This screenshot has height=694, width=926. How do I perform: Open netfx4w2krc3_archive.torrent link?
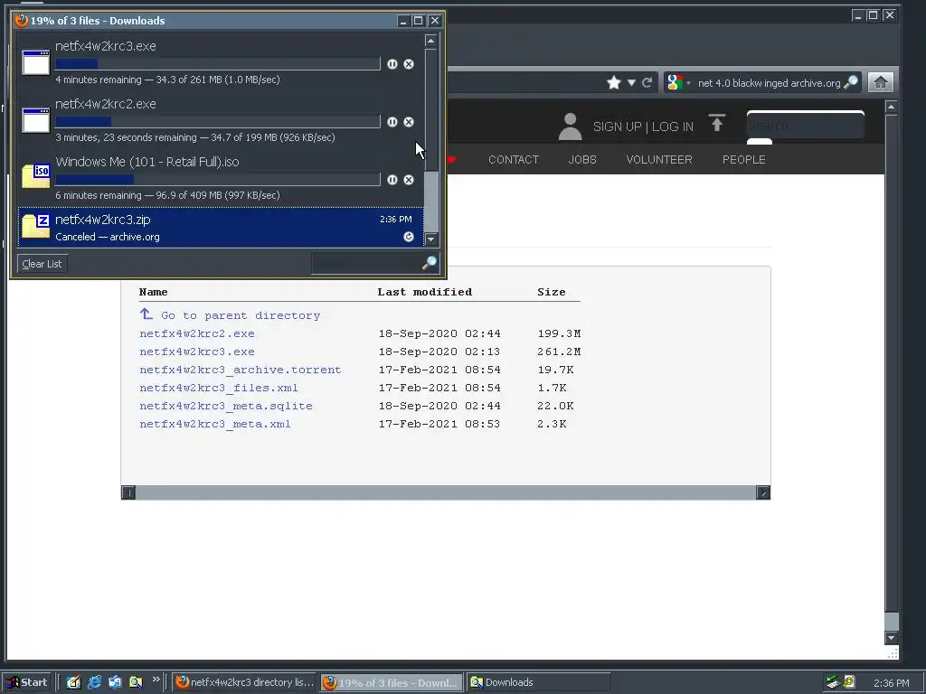point(241,370)
